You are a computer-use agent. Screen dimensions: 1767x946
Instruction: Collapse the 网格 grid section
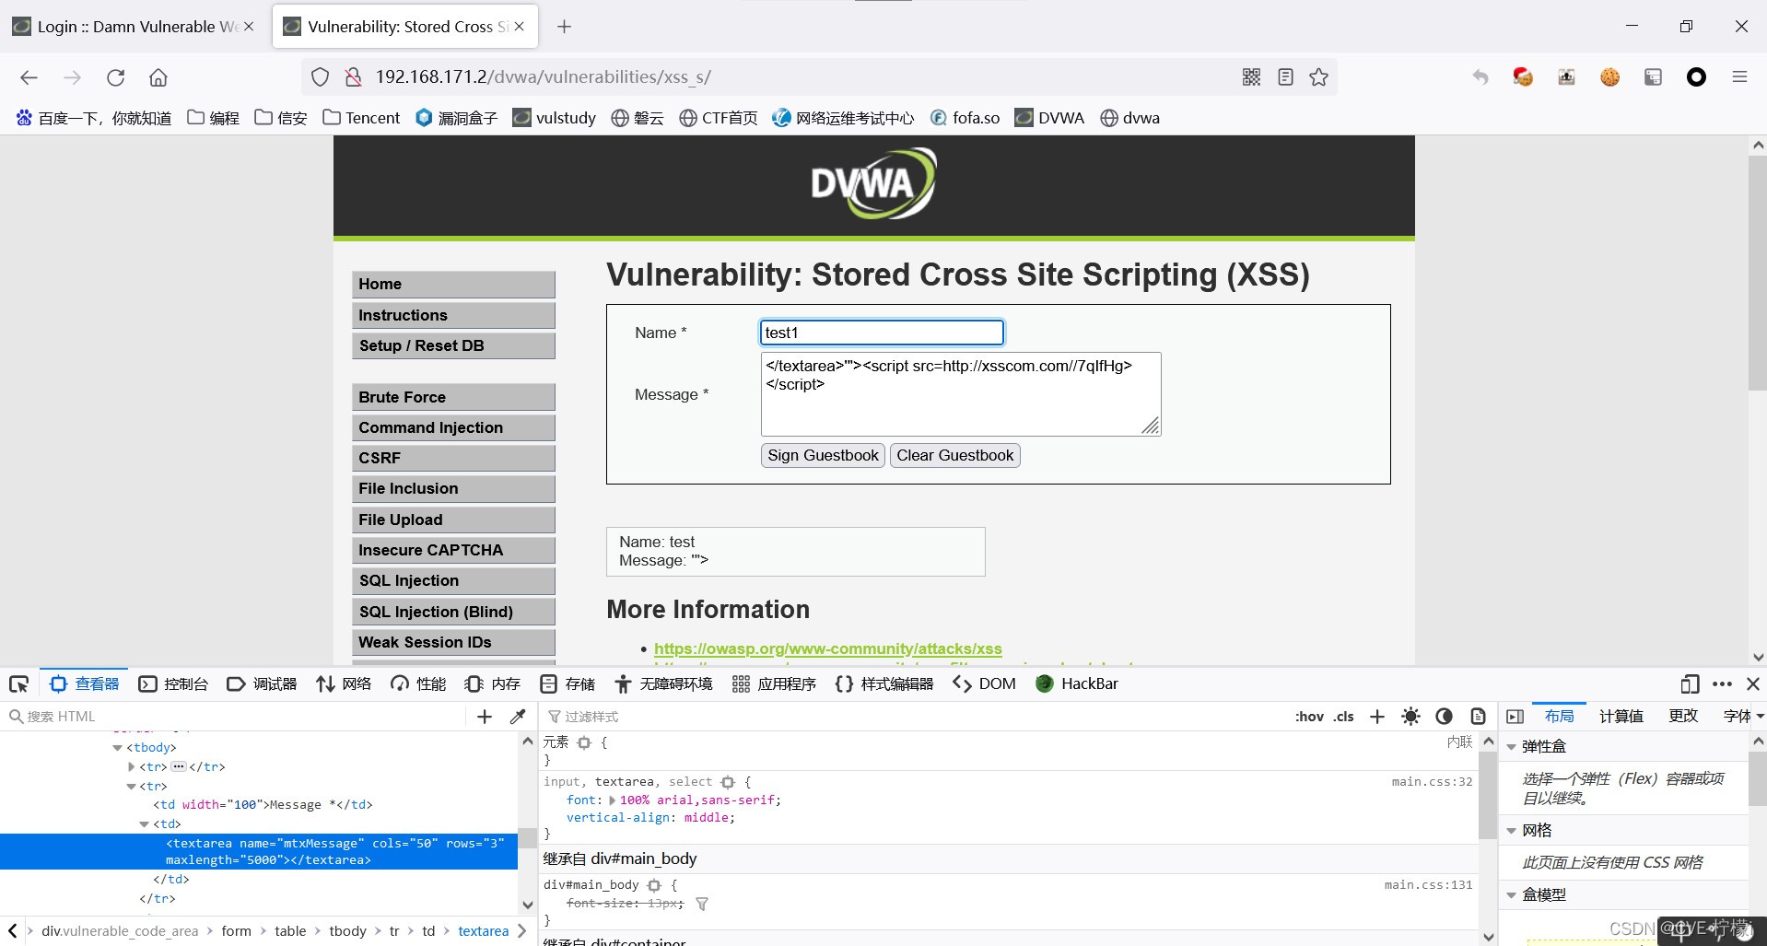[x=1511, y=831]
